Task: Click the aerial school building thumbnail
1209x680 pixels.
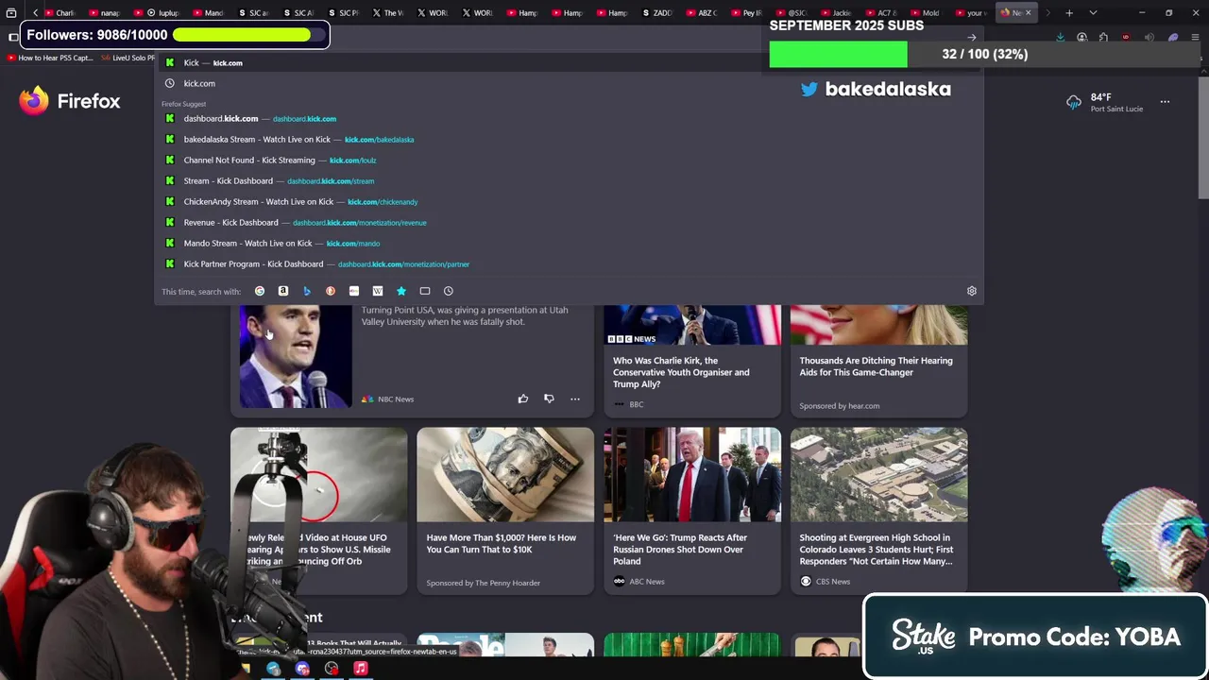Action: pyautogui.click(x=878, y=474)
